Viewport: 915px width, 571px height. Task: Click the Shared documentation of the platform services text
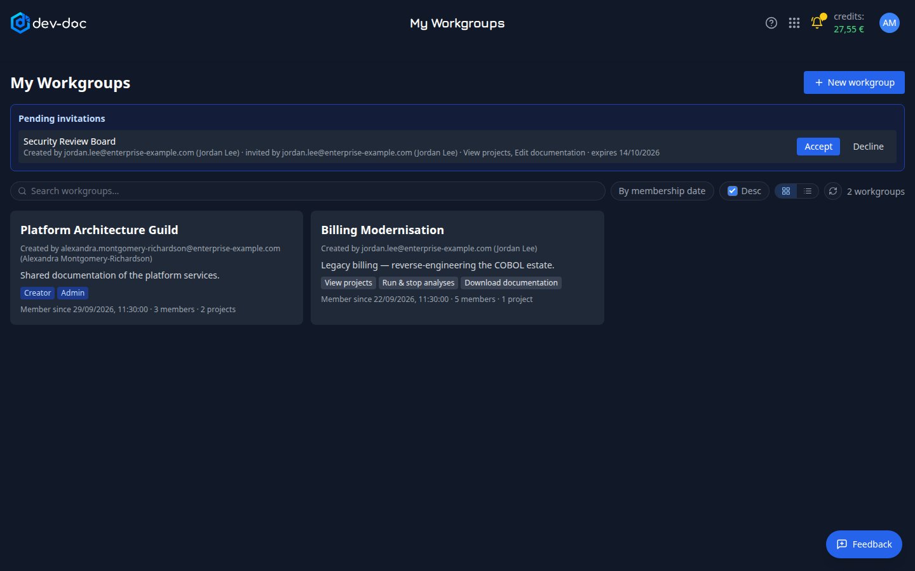coord(119,275)
